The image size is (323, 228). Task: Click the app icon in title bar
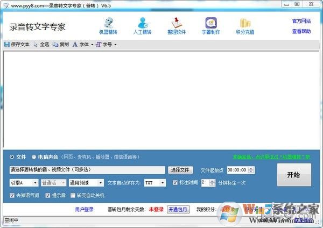coord(6,5)
